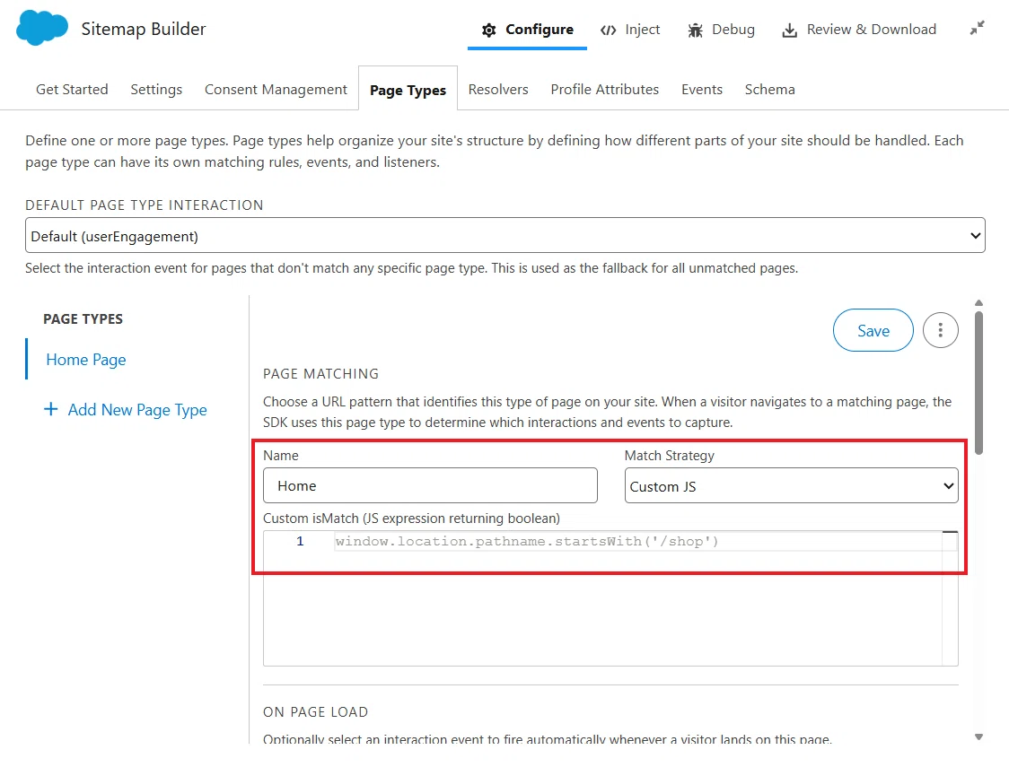This screenshot has width=1009, height=767.
Task: Click the Debug text label
Action: [733, 30]
